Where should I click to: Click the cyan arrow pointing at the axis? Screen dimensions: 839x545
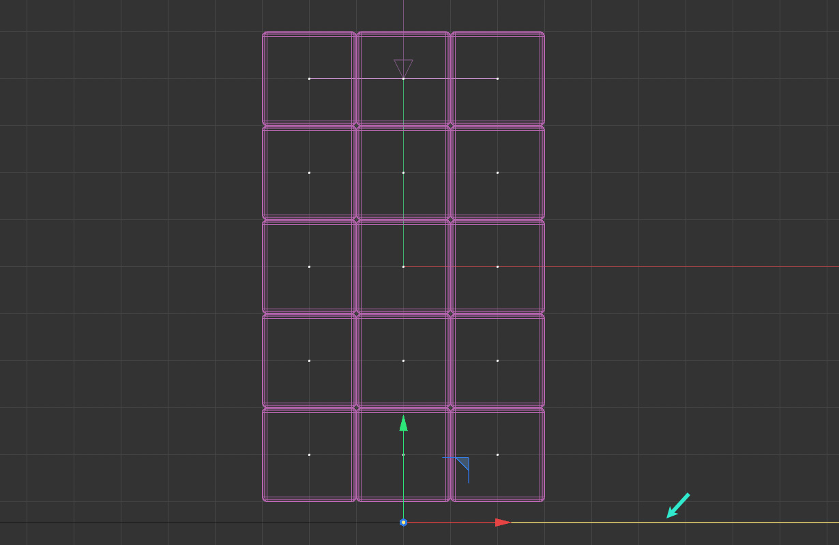tap(677, 506)
